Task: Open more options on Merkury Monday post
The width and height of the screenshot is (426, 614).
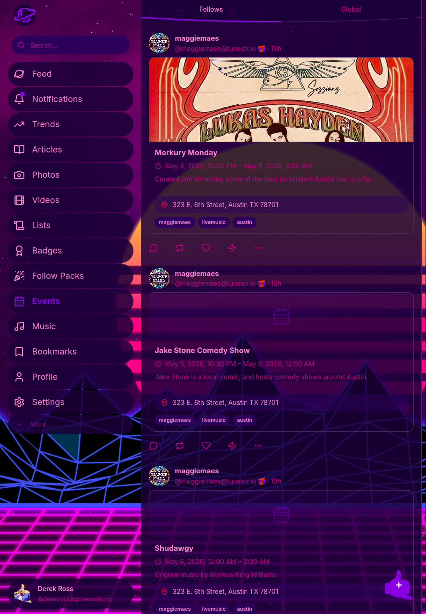Action: click(258, 248)
